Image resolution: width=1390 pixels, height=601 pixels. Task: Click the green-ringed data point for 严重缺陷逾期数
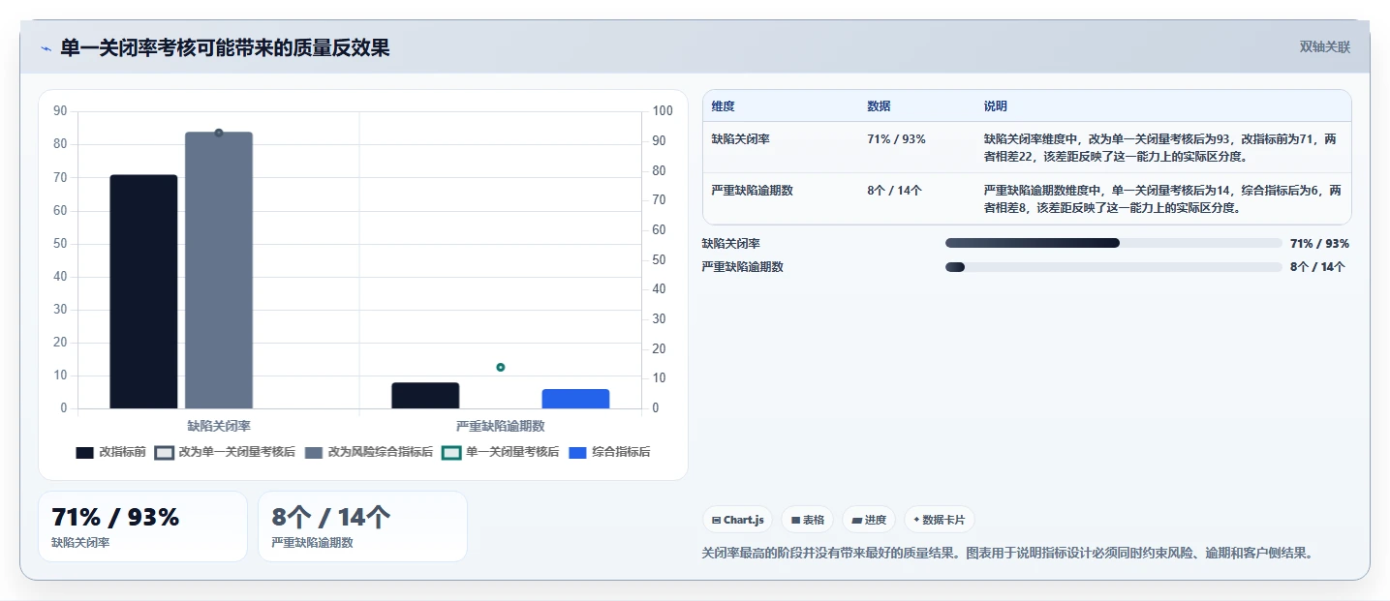[x=501, y=367]
